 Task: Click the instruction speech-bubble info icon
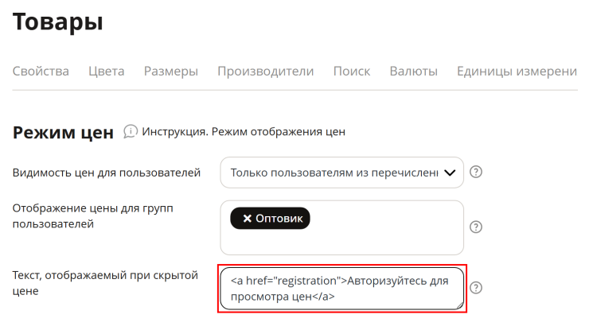(131, 132)
